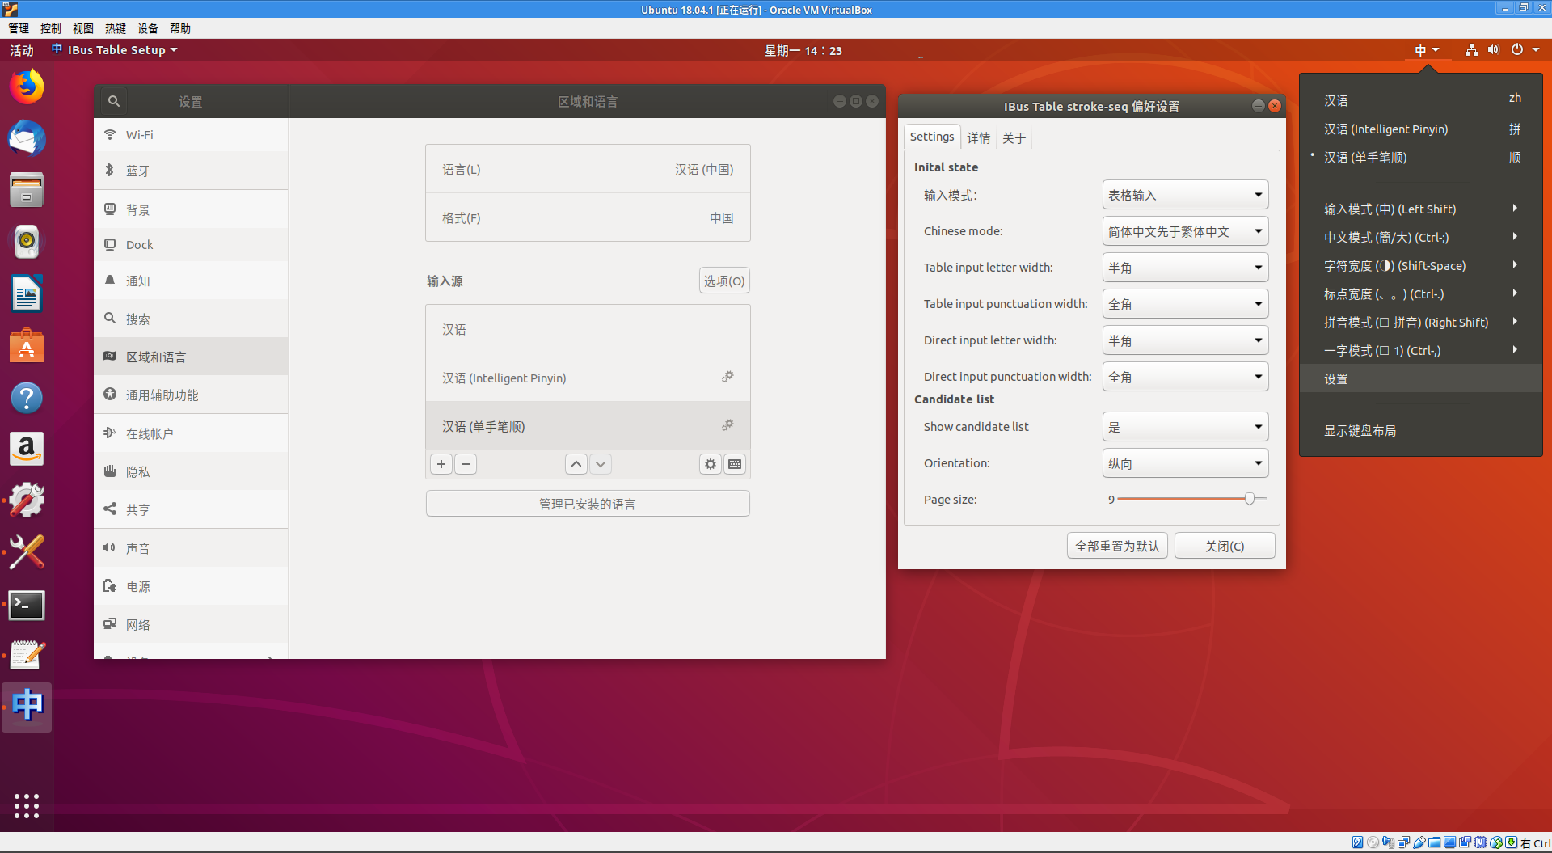Screen dimensions: 1552x853
Task: Click gear icon on Intelligent Pinyin row
Action: [x=727, y=377]
